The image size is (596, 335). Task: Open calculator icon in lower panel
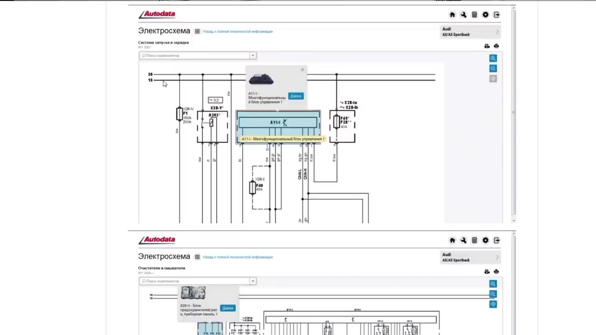pyautogui.click(x=474, y=241)
